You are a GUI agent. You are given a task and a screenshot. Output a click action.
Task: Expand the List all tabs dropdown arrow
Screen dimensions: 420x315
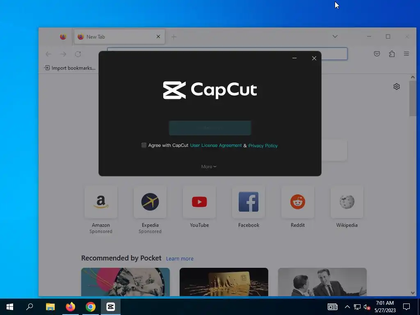click(335, 37)
